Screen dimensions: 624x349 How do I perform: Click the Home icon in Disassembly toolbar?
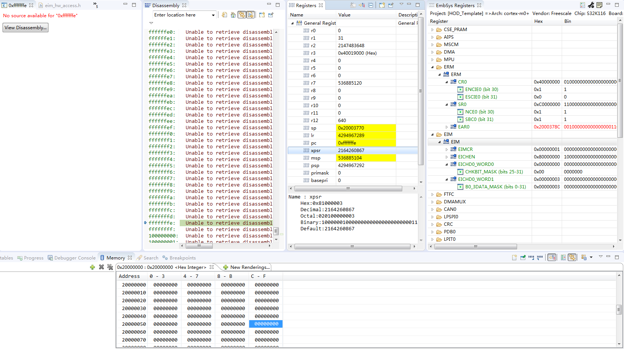point(233,15)
